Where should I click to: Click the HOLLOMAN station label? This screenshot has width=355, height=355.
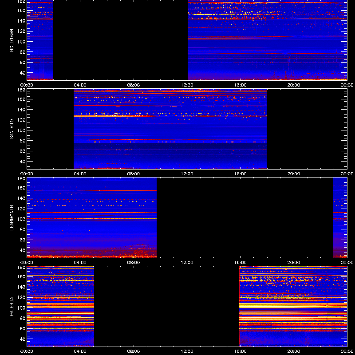coord(12,40)
